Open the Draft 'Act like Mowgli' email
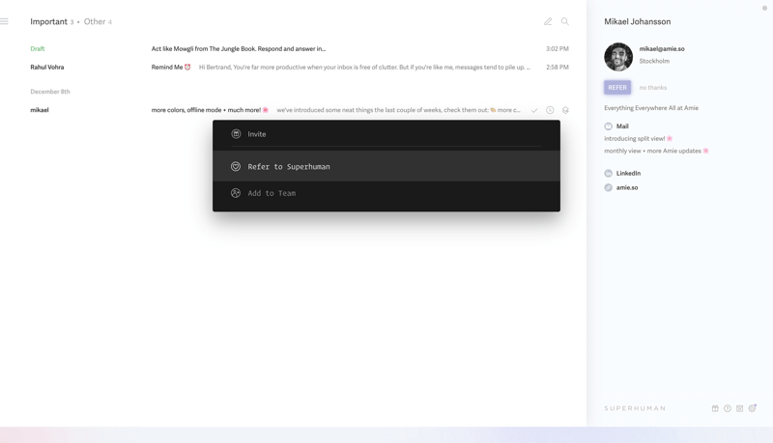Screen dimensions: 773x443 click(x=300, y=48)
